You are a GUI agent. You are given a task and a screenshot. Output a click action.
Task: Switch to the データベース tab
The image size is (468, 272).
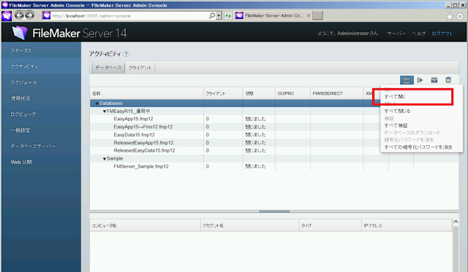pos(108,68)
